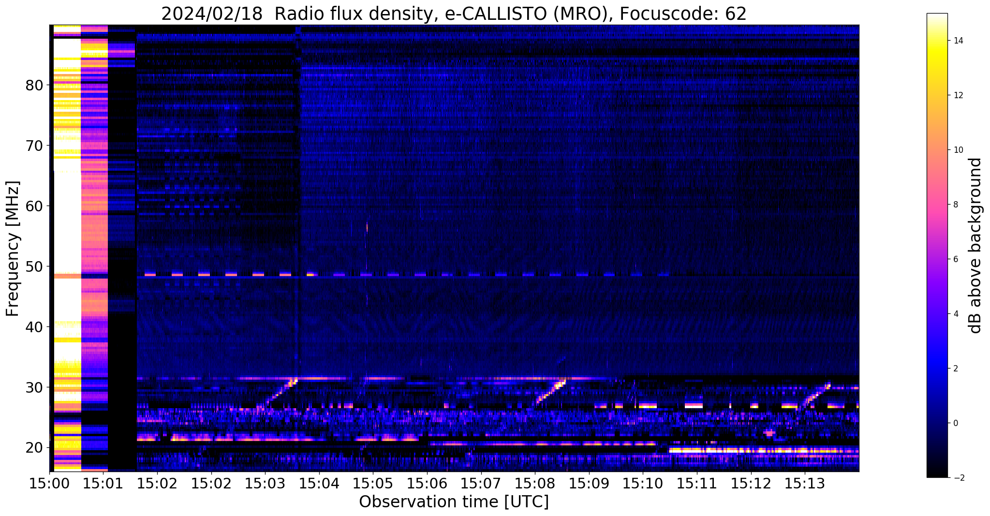Click time axis tick label 15:00
This screenshot has height=516, width=990.
[49, 483]
